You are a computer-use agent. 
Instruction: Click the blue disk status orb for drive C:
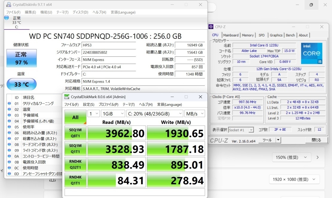pos(7,18)
